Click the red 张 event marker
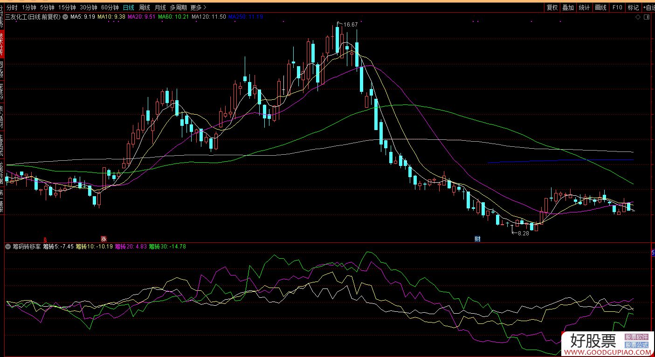This screenshot has width=655, height=357. pos(103,239)
